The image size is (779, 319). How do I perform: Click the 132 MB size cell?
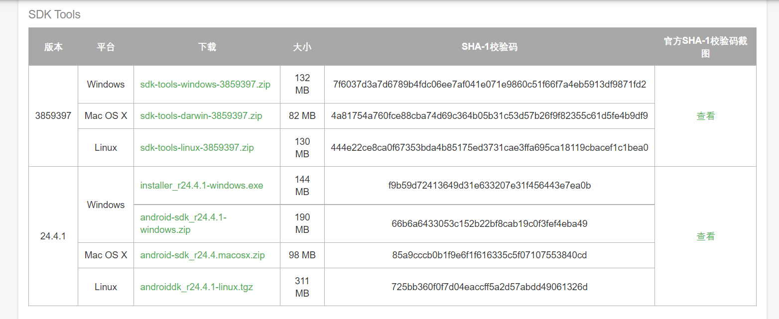click(x=302, y=84)
